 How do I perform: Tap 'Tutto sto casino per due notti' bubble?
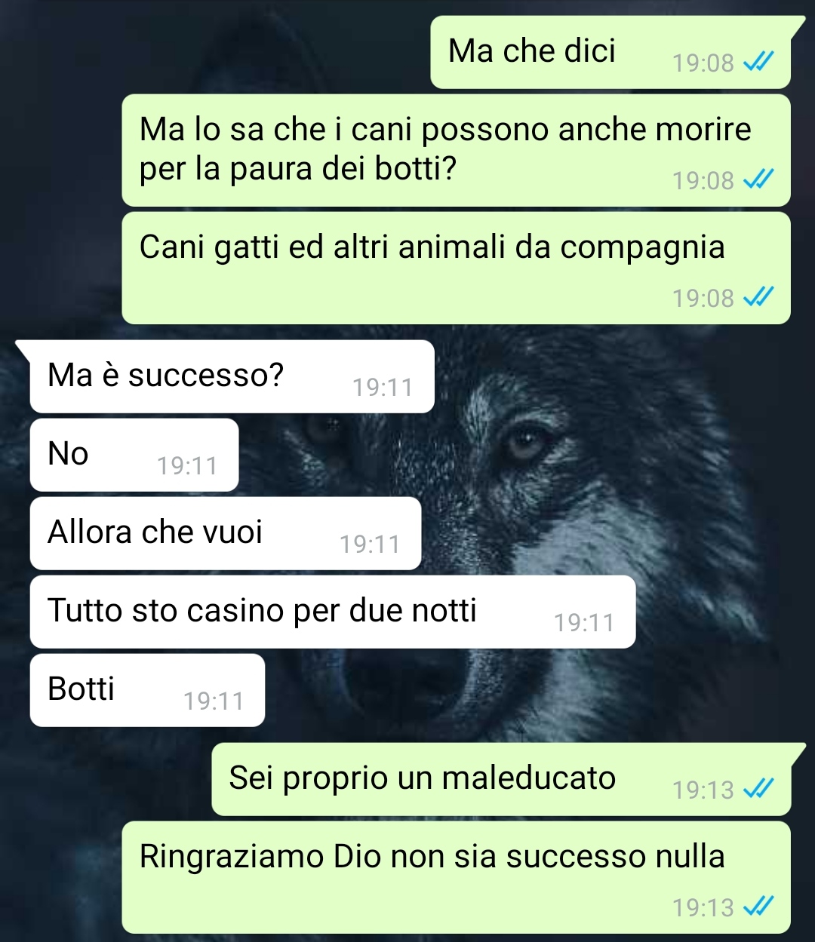click(333, 612)
